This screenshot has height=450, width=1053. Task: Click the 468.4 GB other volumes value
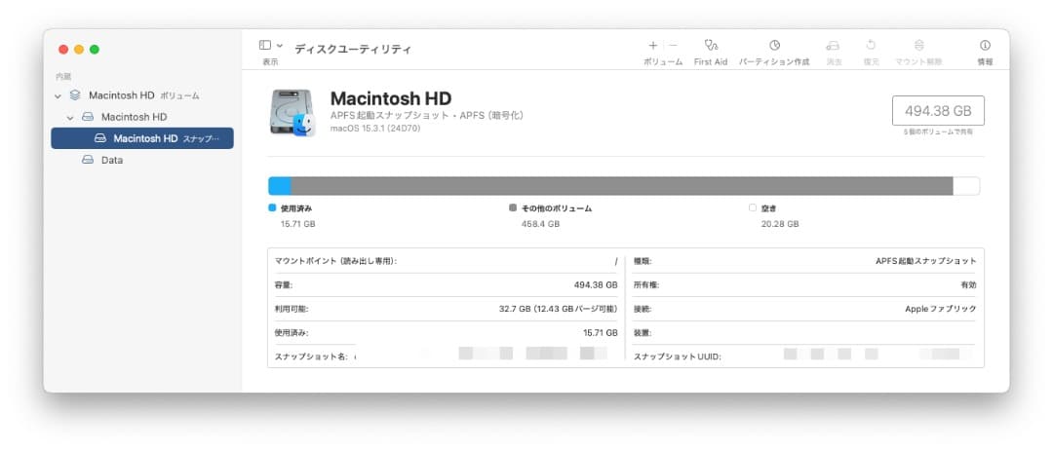point(540,224)
